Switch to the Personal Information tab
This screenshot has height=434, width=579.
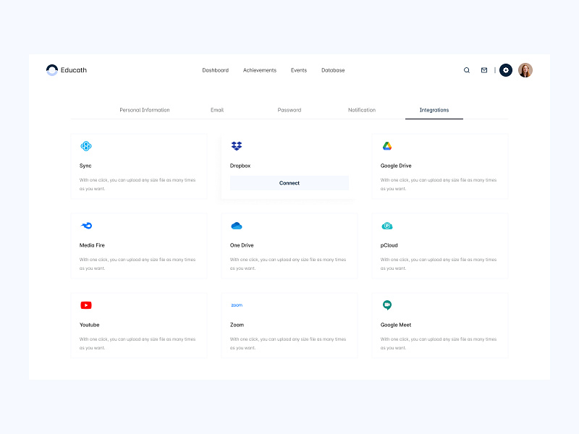[145, 110]
